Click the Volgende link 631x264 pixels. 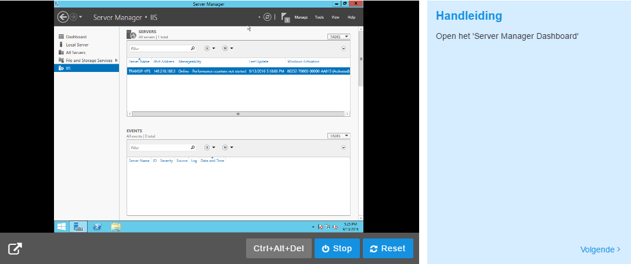click(x=600, y=249)
